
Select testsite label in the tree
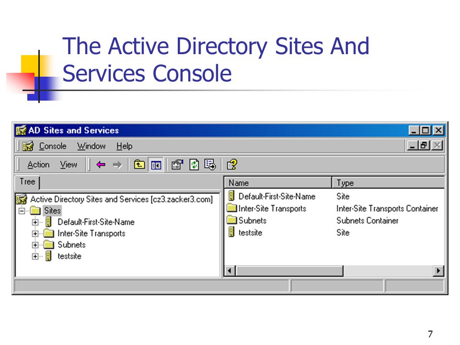coord(69,256)
